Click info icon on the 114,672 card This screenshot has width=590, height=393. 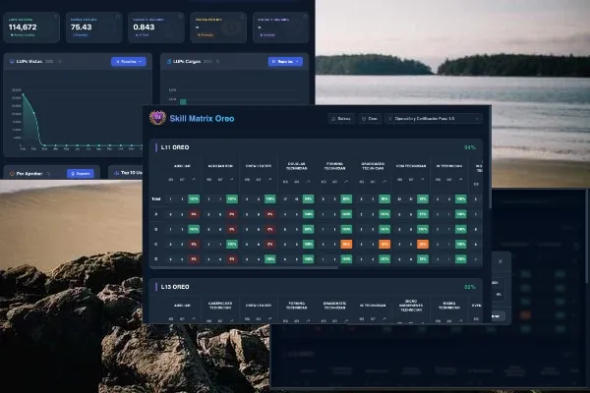tap(55, 16)
